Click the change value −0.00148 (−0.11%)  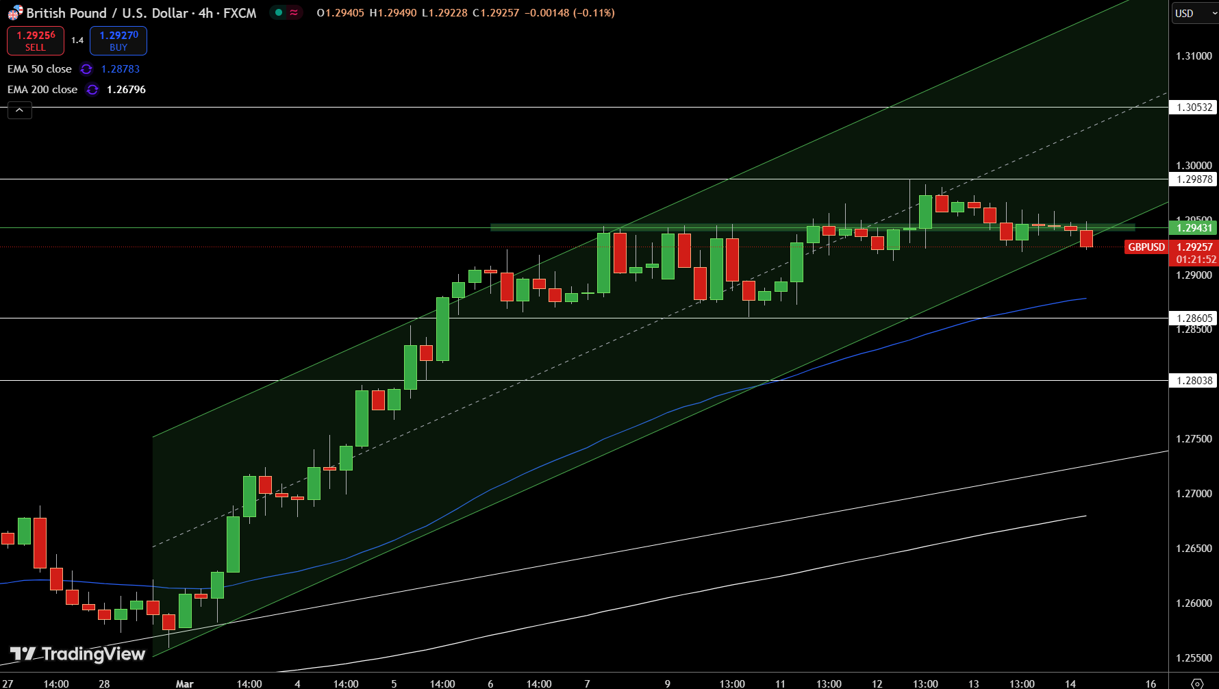coord(570,13)
